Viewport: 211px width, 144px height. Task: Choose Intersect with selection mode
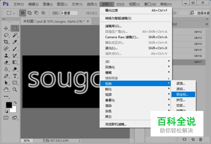pos(43,13)
